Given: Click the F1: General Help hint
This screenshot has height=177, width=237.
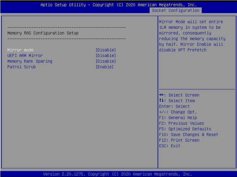Looking at the screenshot, I should pyautogui.click(x=178, y=118).
